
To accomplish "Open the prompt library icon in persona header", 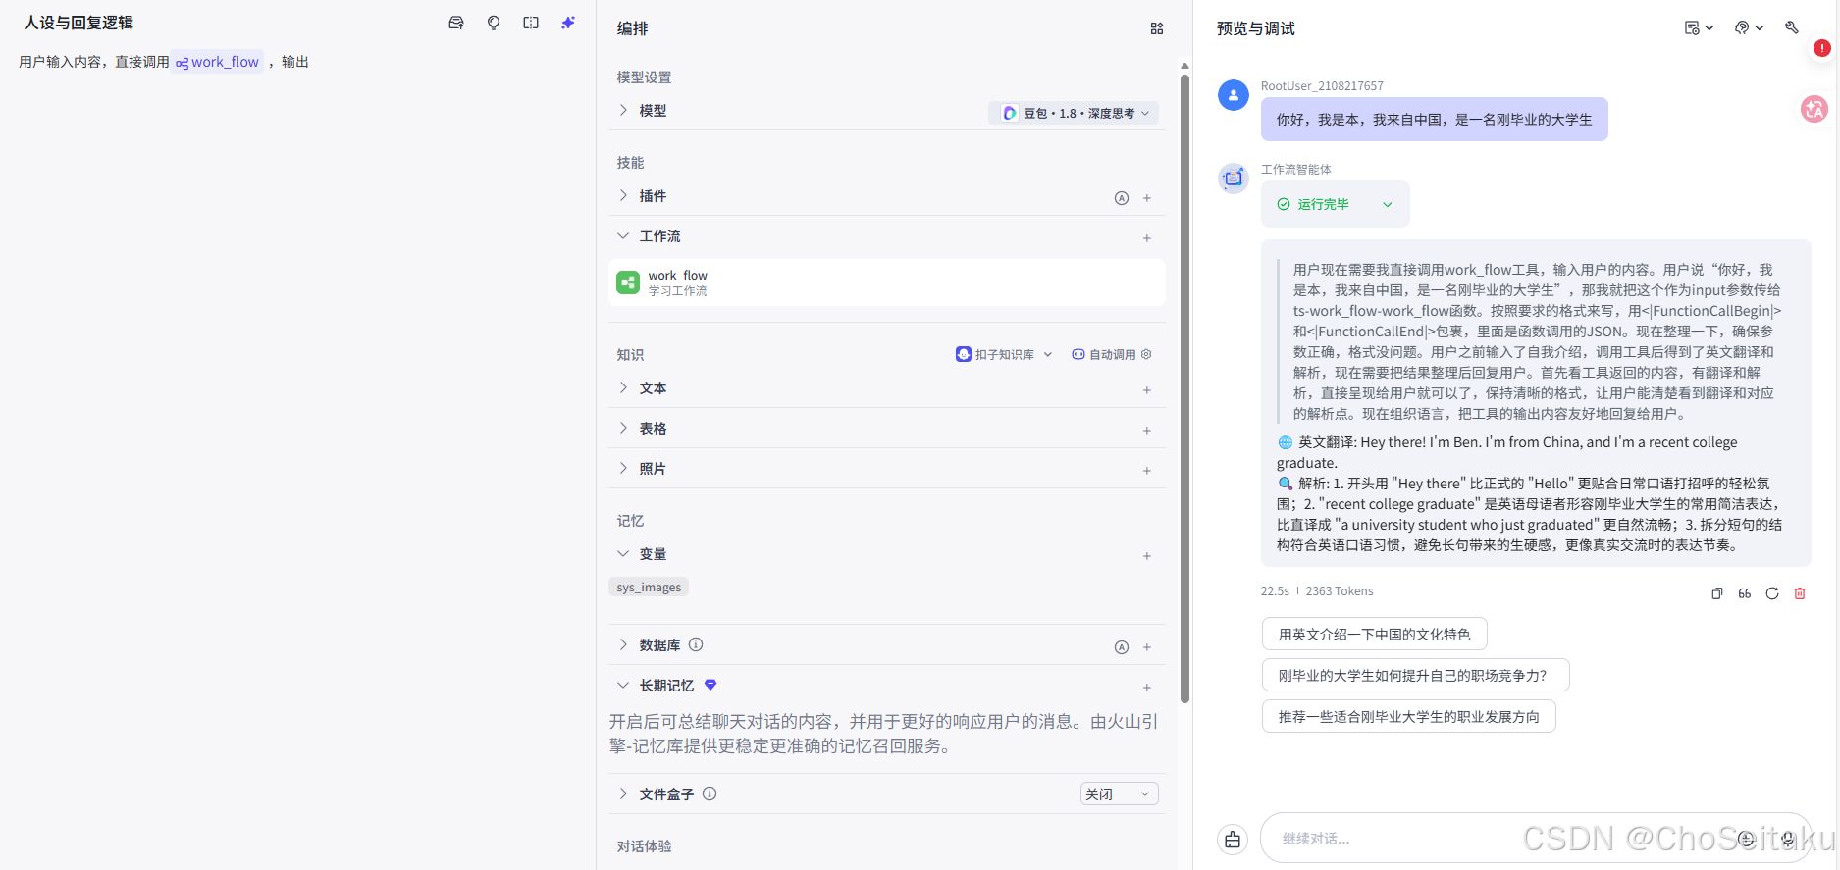I will tap(456, 23).
